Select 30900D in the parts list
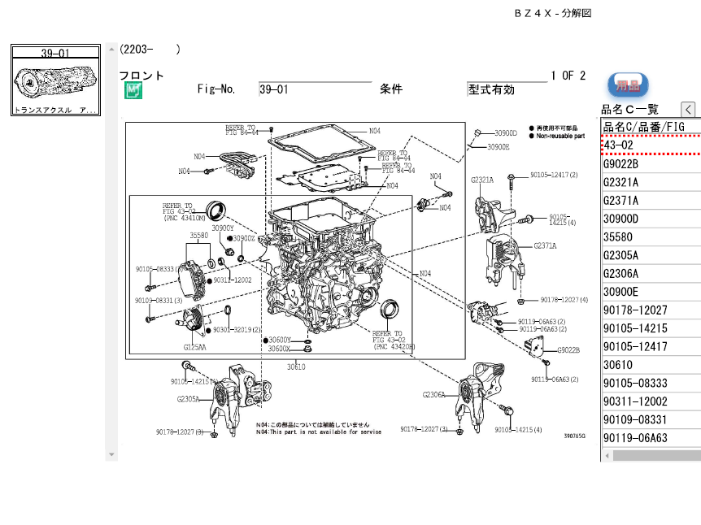 tap(651, 219)
